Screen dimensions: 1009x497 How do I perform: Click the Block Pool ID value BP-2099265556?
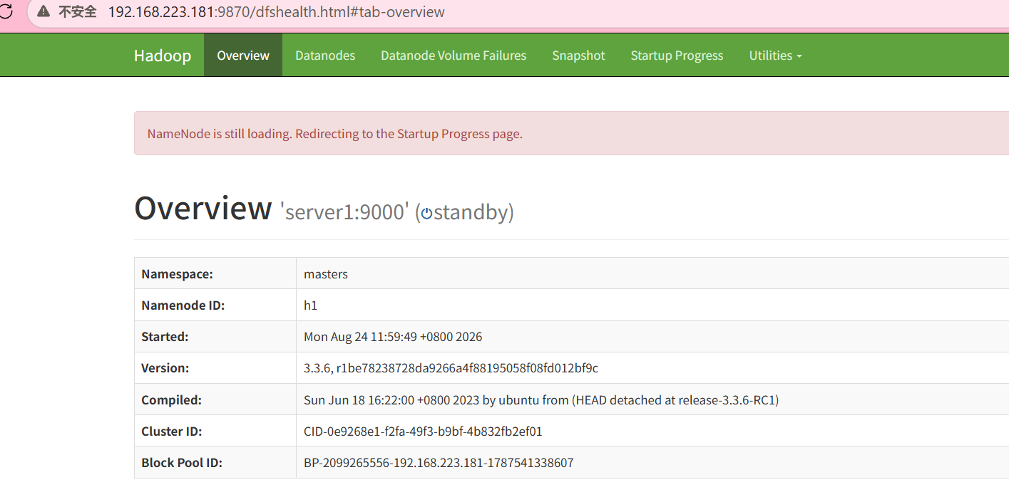click(439, 463)
